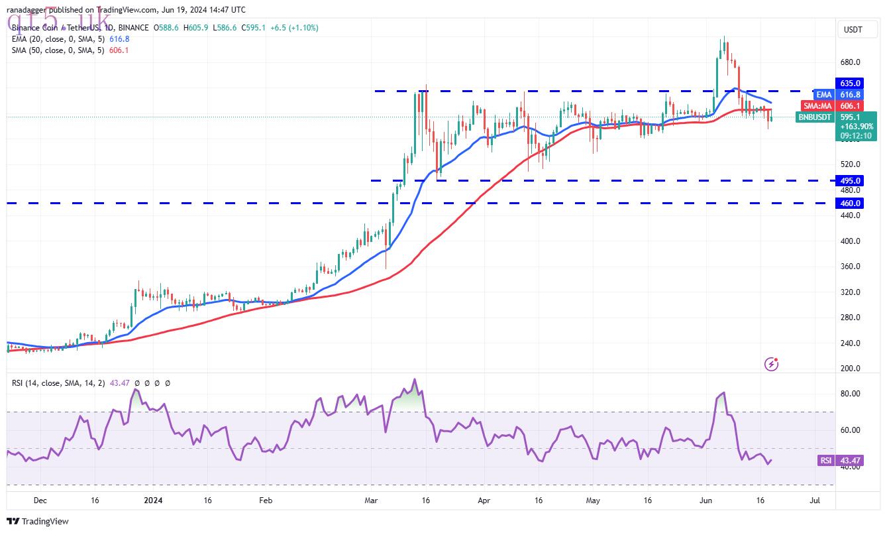Click the RSI legend value 43.47

(119, 383)
